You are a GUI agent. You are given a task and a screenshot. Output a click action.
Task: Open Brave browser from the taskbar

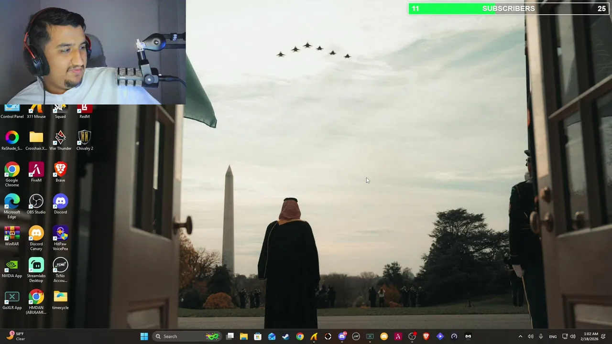[x=426, y=336]
